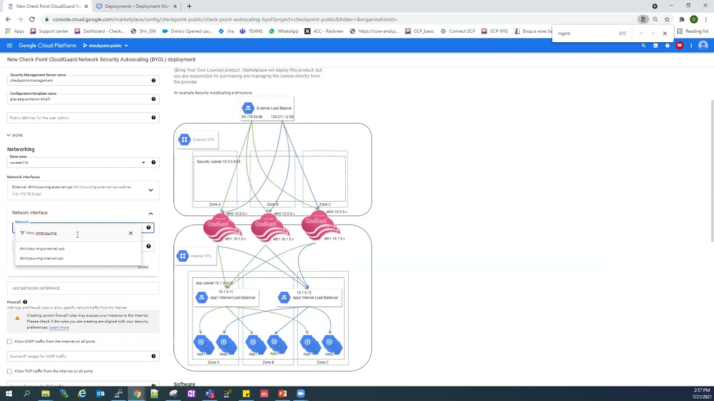Image resolution: width=714 pixels, height=401 pixels.
Task: Open OneNote from the taskbar
Action: coord(191,394)
